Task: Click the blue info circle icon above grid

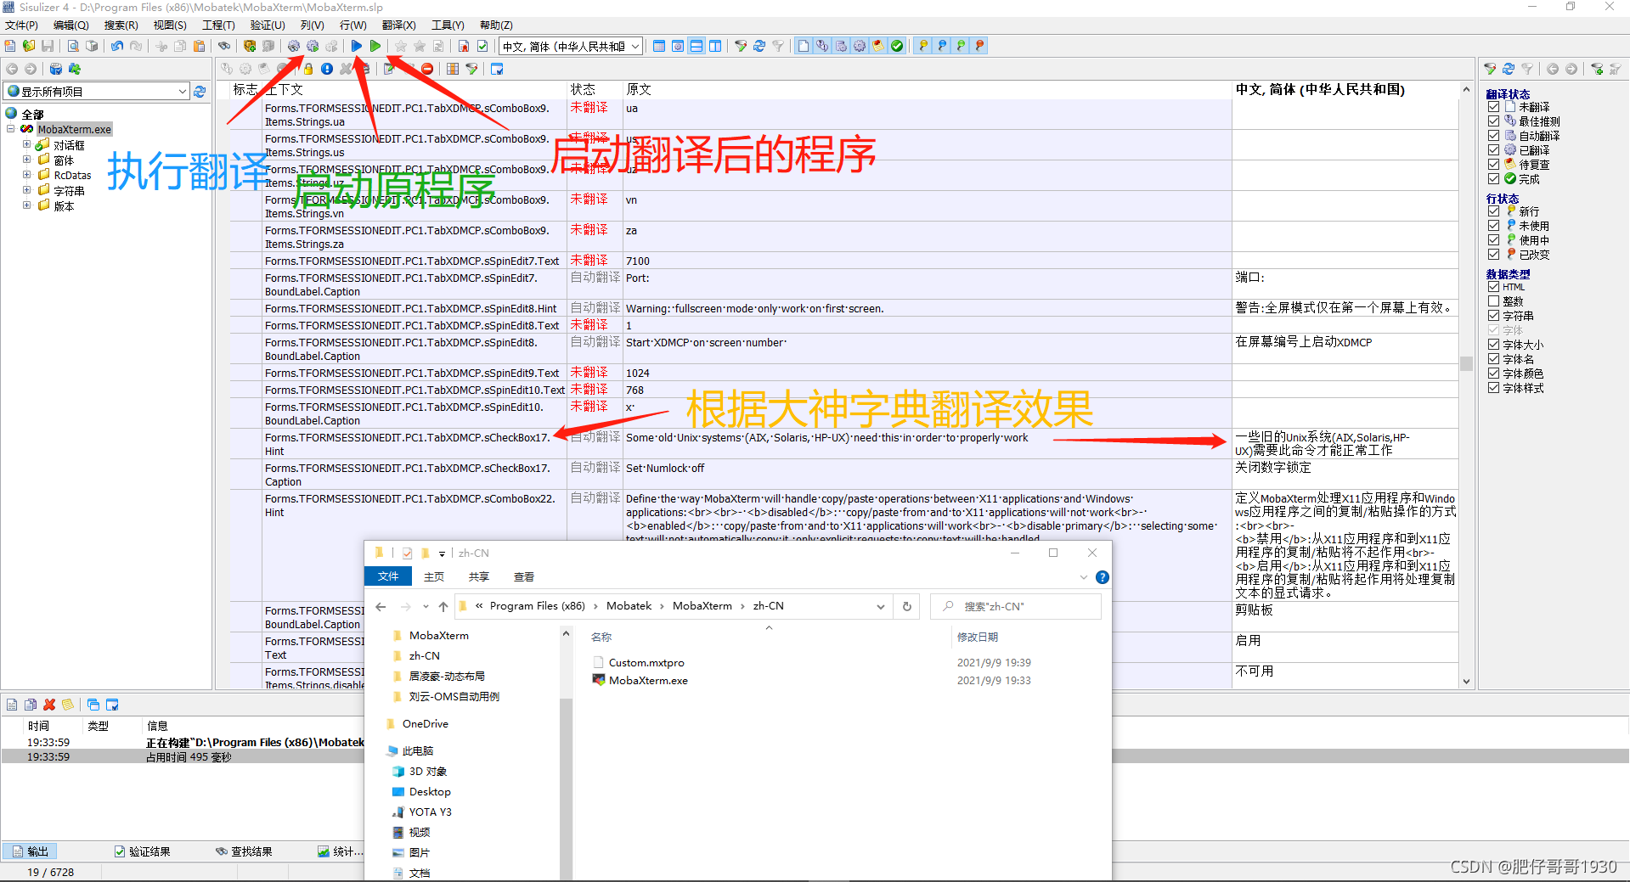Action: 327,69
